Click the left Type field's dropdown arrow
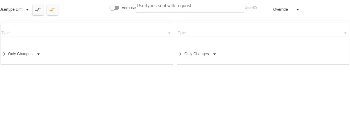Image resolution: width=350 pixels, height=115 pixels. tap(169, 33)
